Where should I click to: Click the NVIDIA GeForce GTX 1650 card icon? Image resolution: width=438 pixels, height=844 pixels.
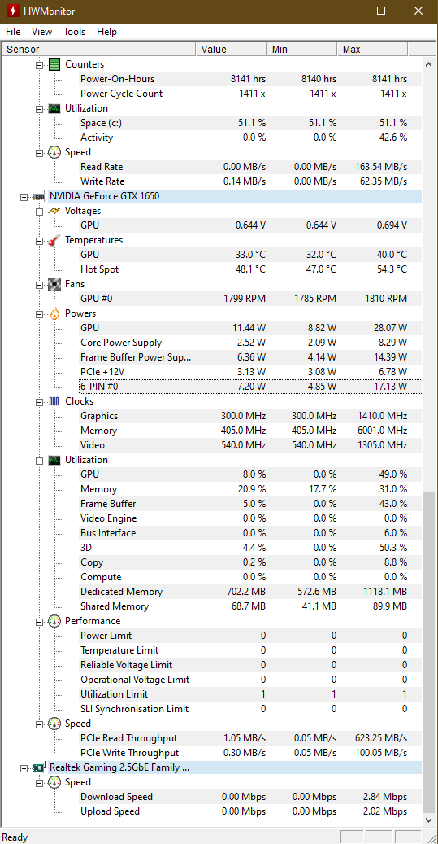pyautogui.click(x=39, y=196)
